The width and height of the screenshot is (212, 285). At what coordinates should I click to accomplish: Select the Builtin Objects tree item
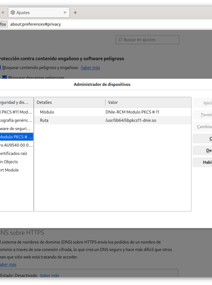coord(16,162)
